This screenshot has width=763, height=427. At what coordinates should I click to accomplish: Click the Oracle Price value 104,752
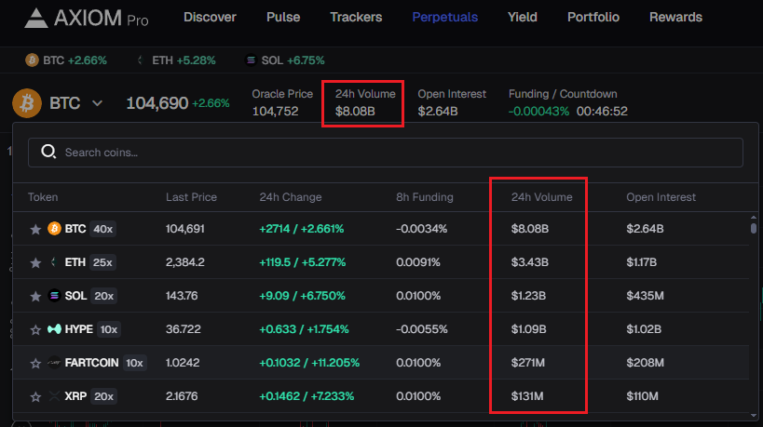(x=275, y=112)
